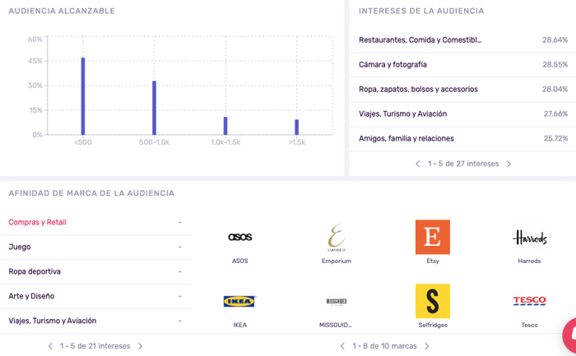Click the Missguided brand logo
The image size is (576, 356).
click(x=336, y=301)
